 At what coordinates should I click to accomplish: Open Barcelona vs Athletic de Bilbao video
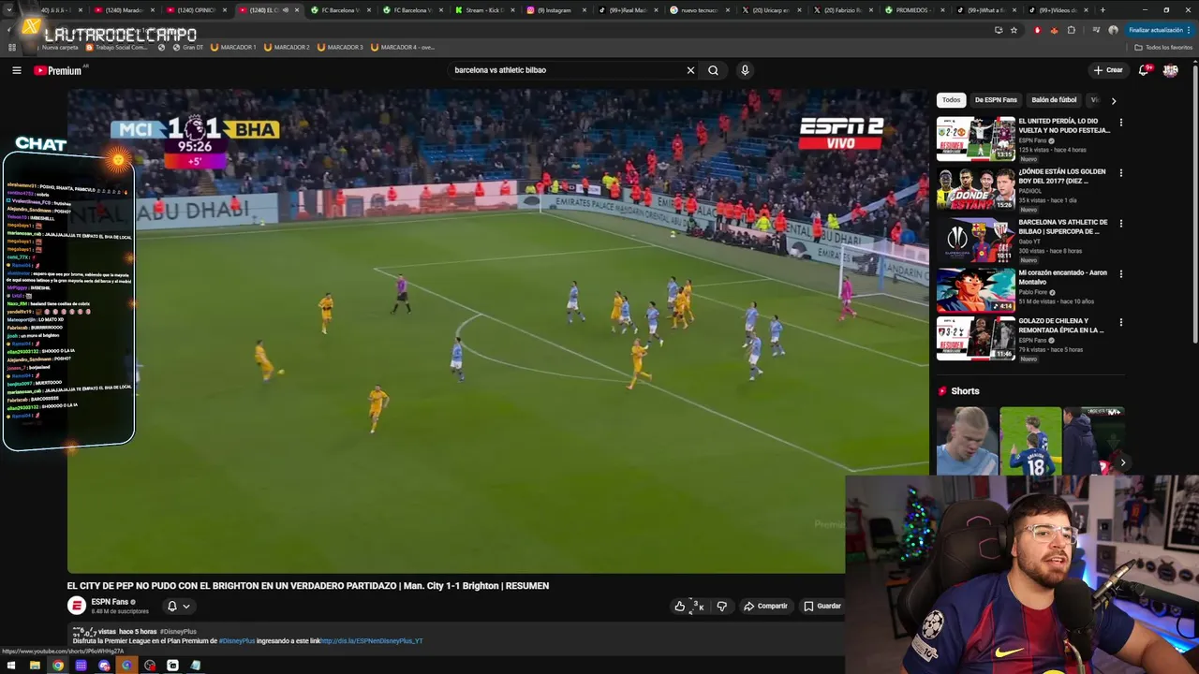pyautogui.click(x=975, y=240)
